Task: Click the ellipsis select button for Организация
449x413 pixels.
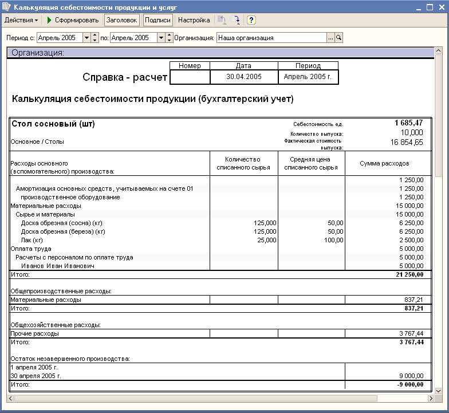Action: [330, 38]
